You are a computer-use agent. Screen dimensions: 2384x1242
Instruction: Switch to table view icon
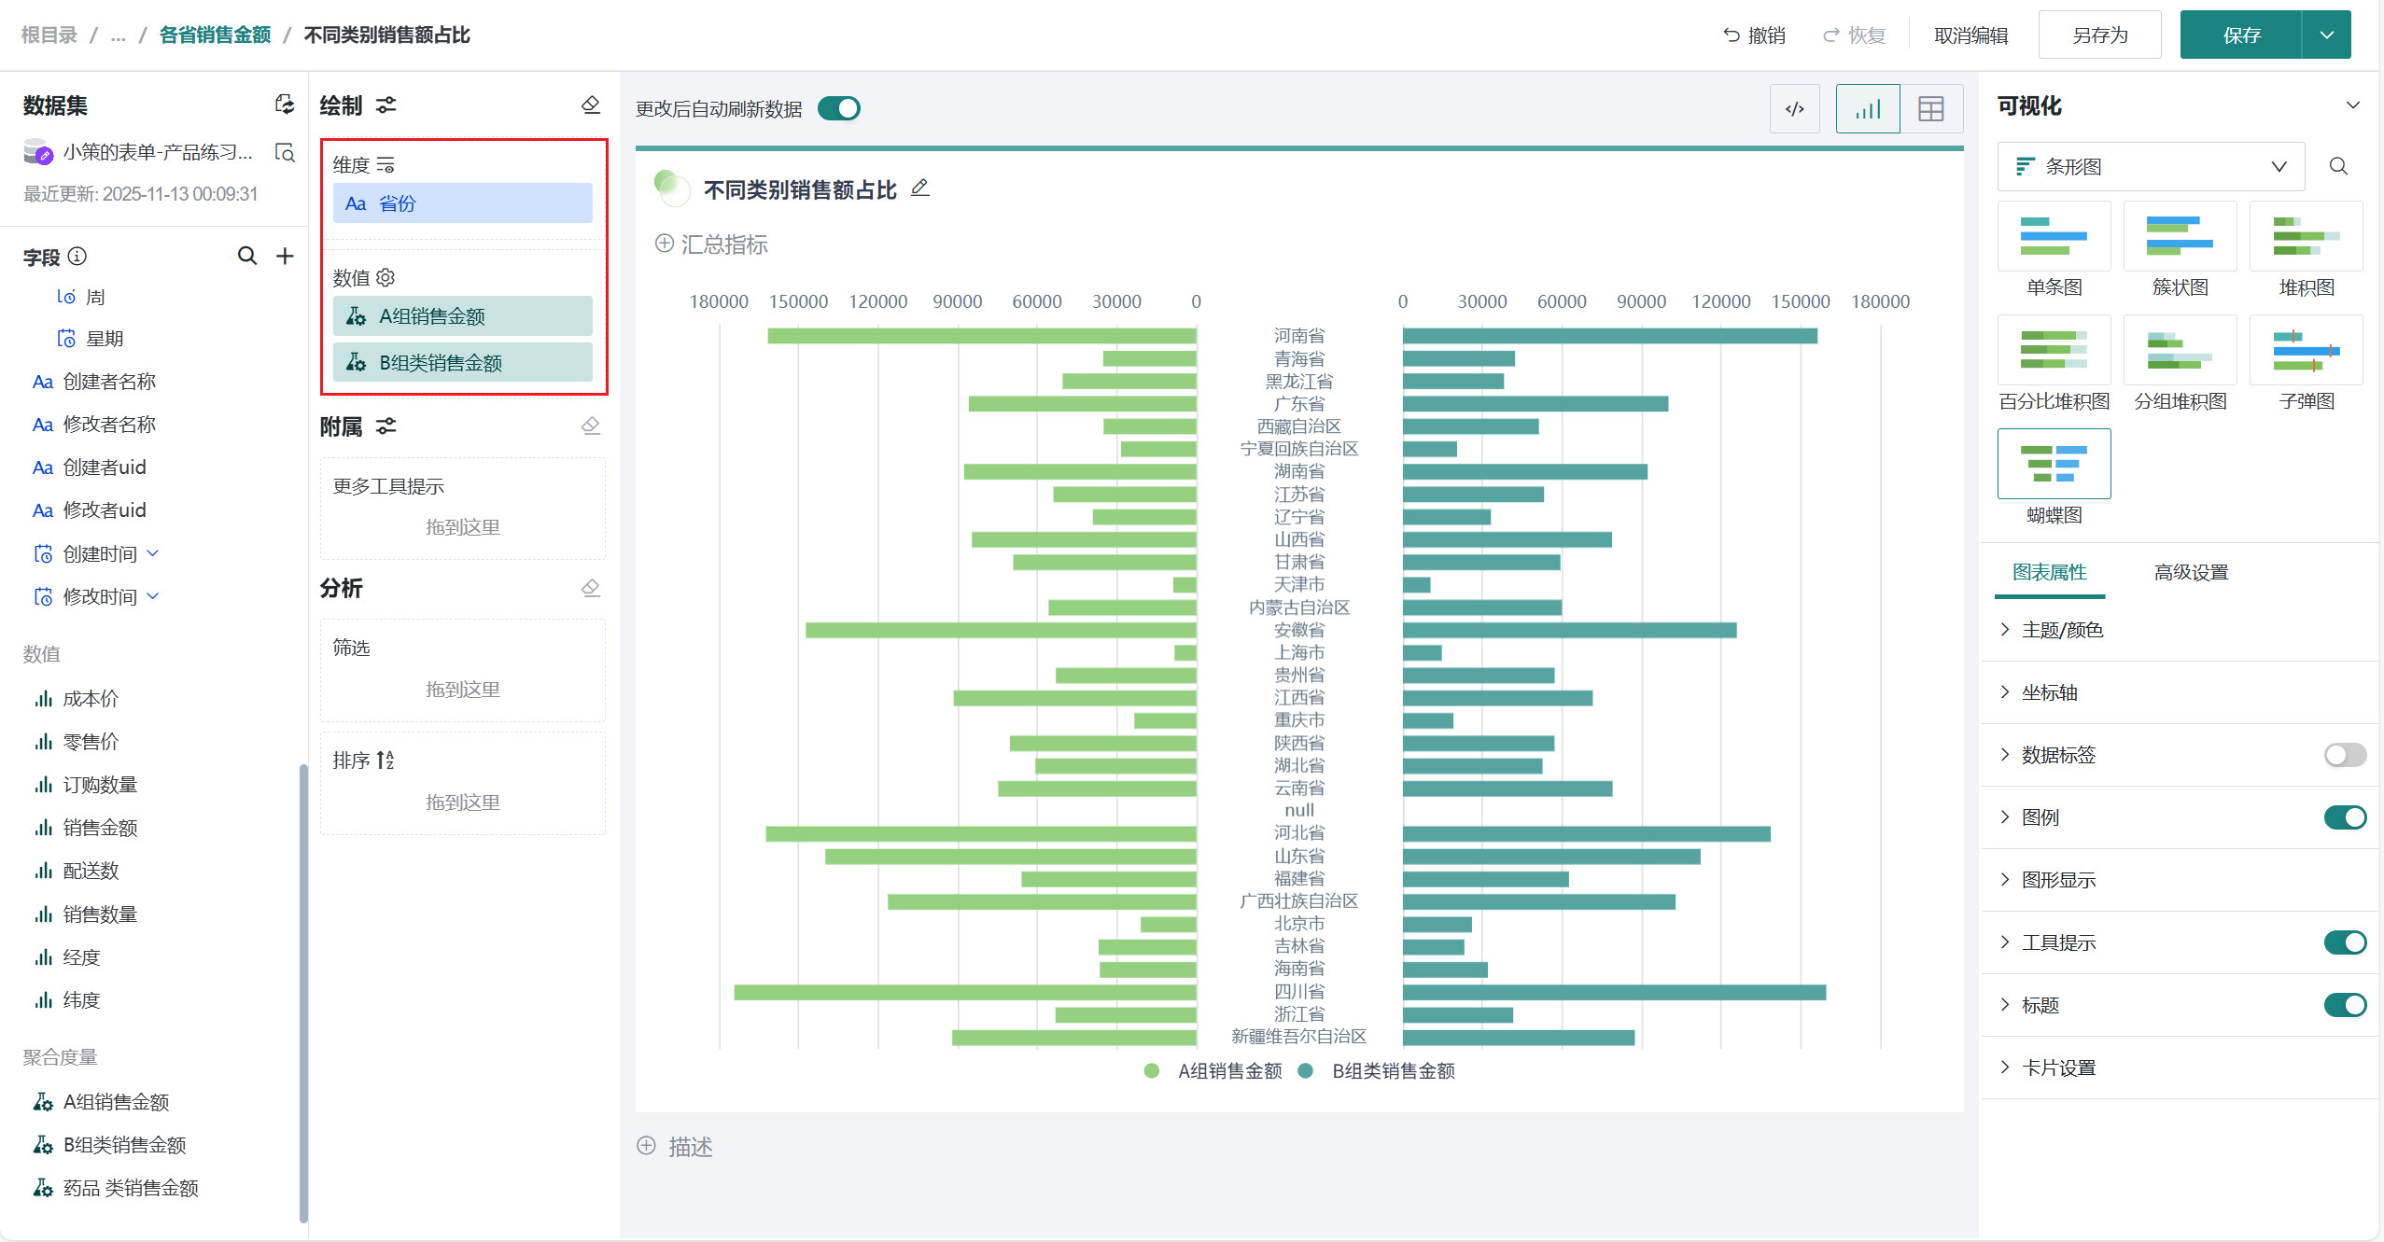click(1930, 109)
